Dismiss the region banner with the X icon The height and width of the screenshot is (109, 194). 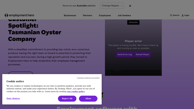coord(130,6)
